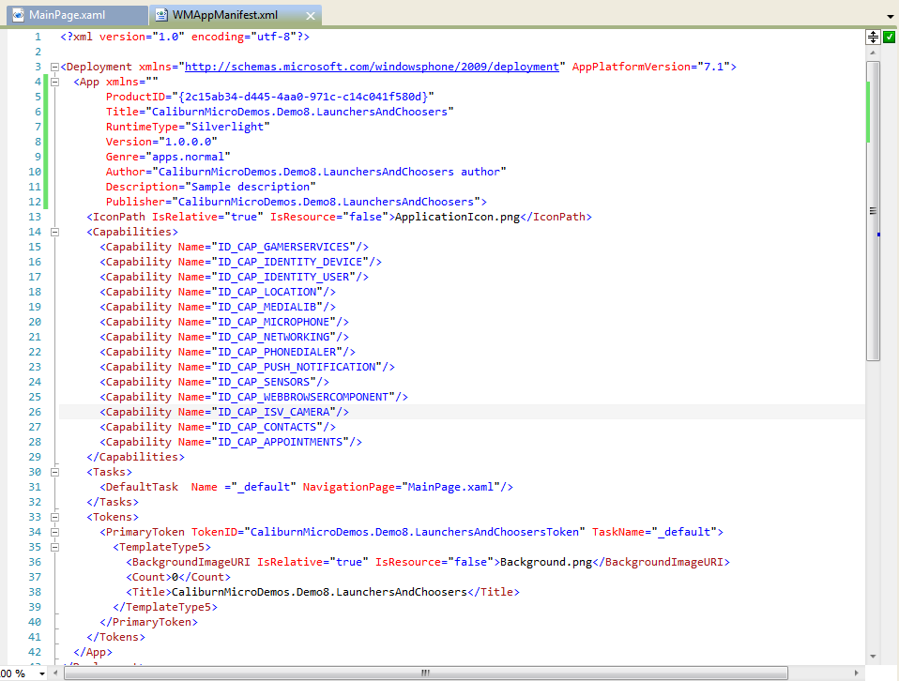Click the TokenID attribute value
Viewport: 899px width, 681px height.
(414, 532)
